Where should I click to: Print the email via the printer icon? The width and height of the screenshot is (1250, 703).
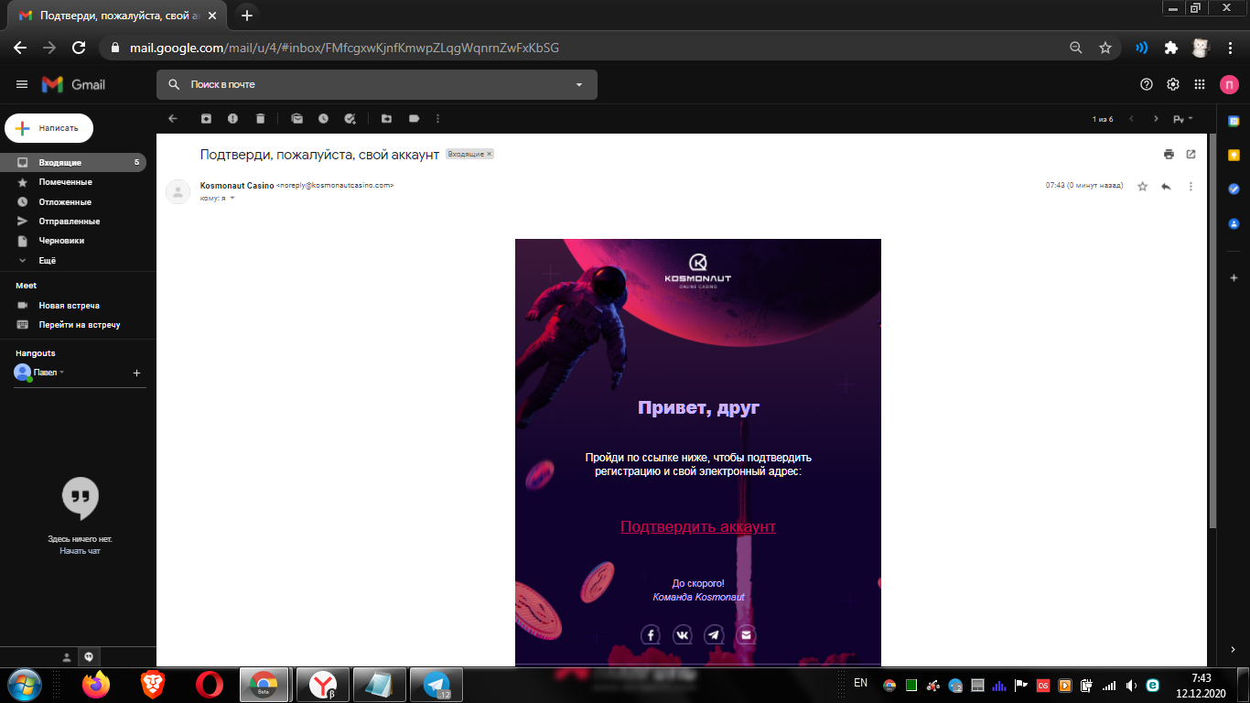[1169, 154]
